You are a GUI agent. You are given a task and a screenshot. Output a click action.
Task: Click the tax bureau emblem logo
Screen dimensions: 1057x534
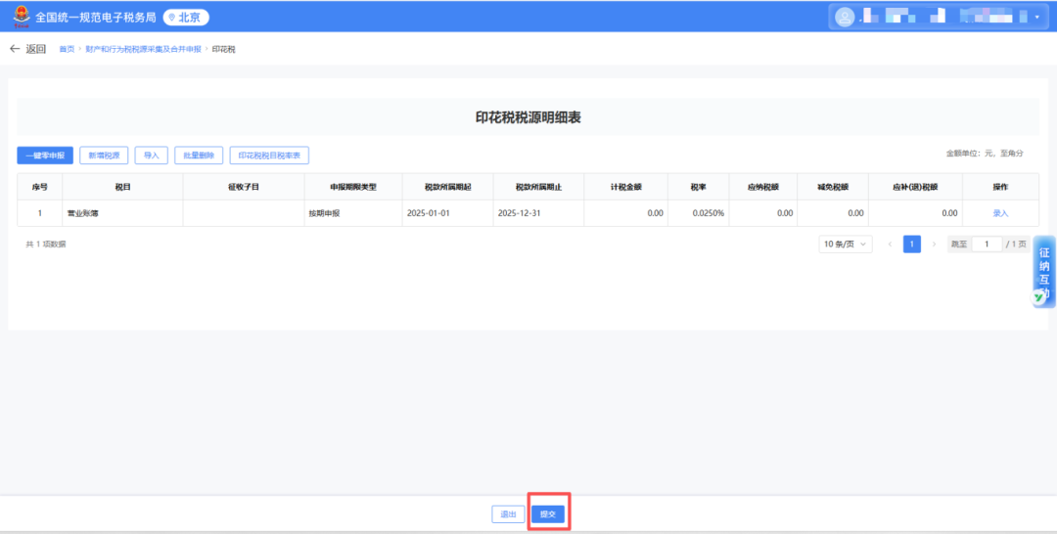(20, 17)
